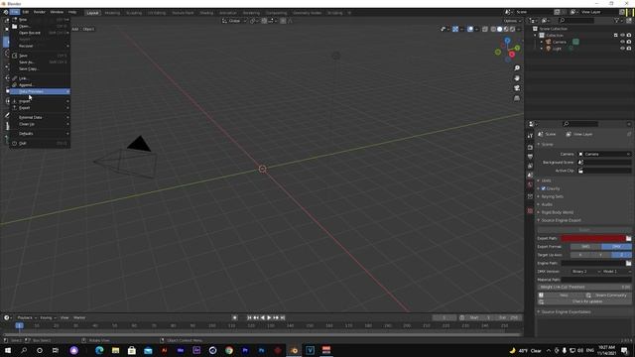Open the World properties tab icon
The height and width of the screenshot is (357, 635).
(530, 185)
